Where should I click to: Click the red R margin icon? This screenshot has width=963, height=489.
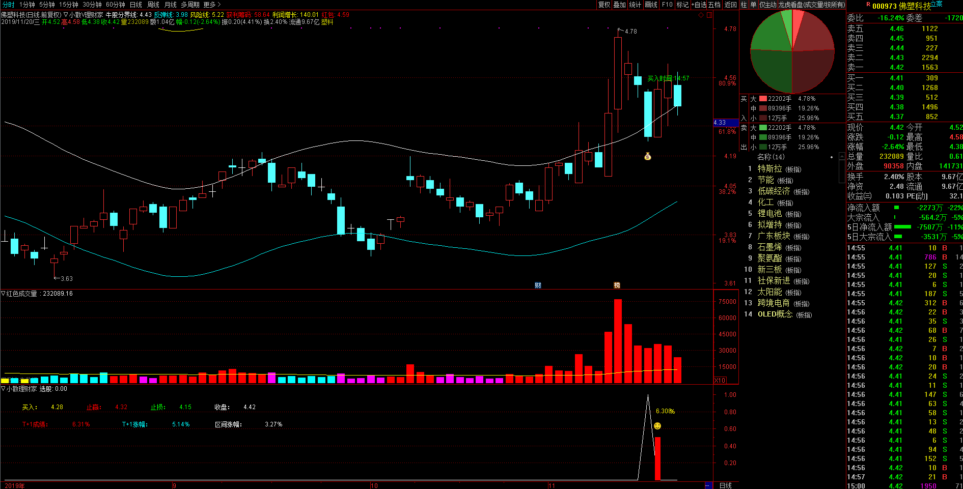[x=868, y=4]
